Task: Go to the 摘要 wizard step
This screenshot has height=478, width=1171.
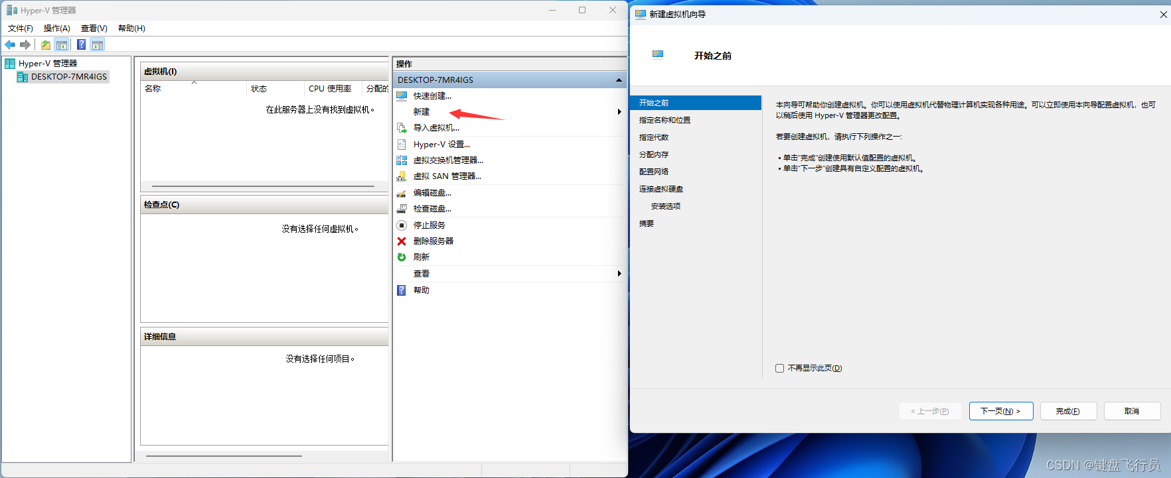Action: (647, 223)
